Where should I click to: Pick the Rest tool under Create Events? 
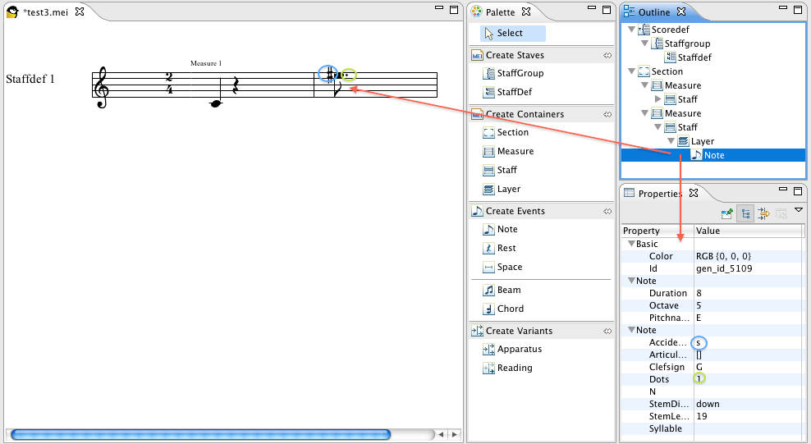[x=506, y=248]
